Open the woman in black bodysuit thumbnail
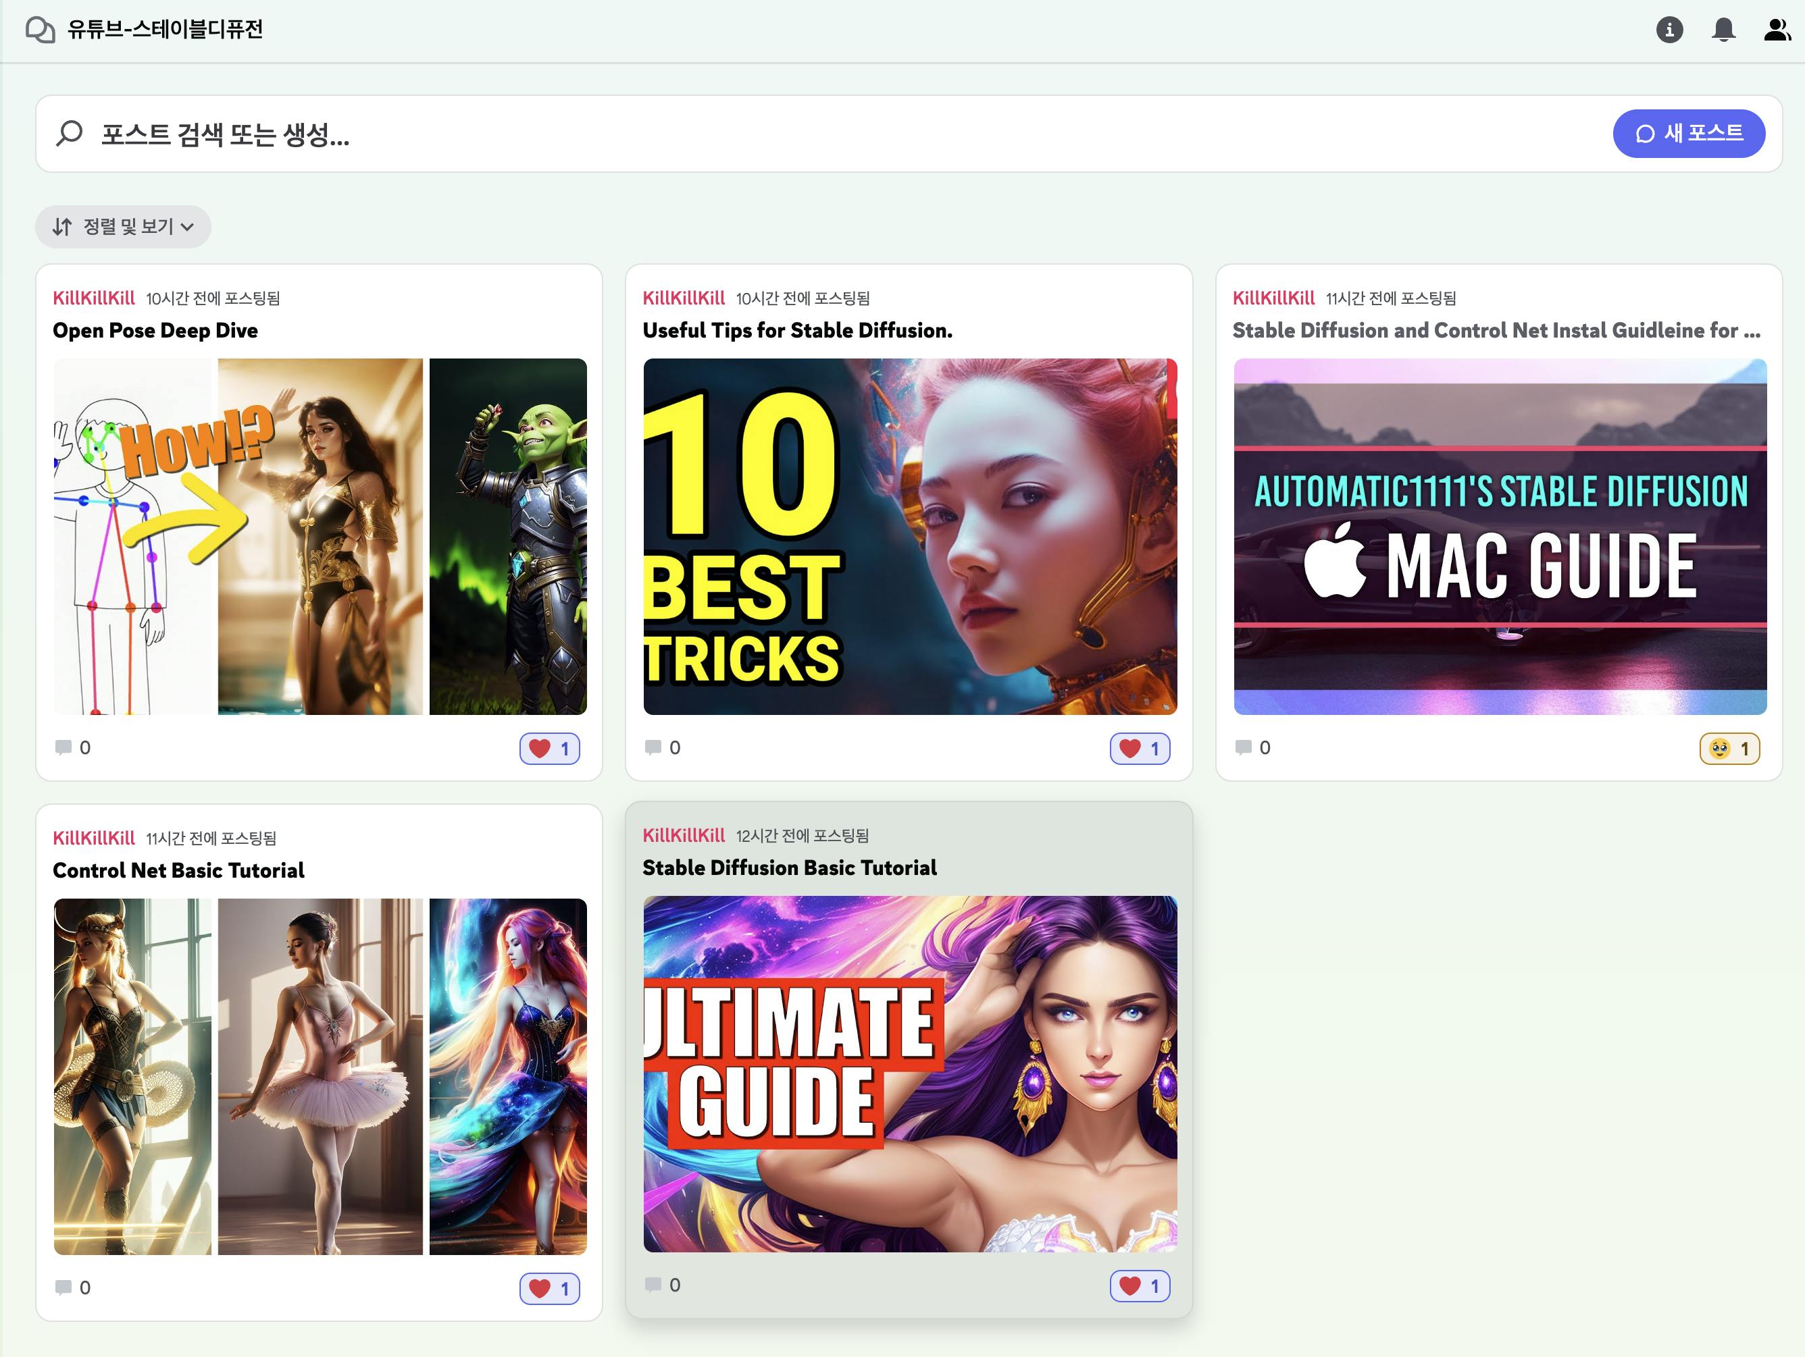The height and width of the screenshot is (1357, 1805). [320, 537]
